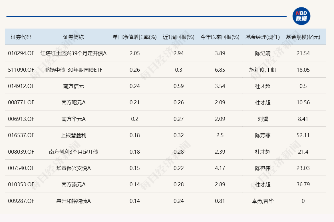Click the weekly return value 2.94
Viewport: 334px width, 222px height.
178,53
